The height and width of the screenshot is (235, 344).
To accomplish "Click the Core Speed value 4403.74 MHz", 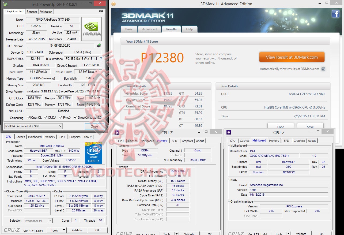I will [x=37, y=196].
